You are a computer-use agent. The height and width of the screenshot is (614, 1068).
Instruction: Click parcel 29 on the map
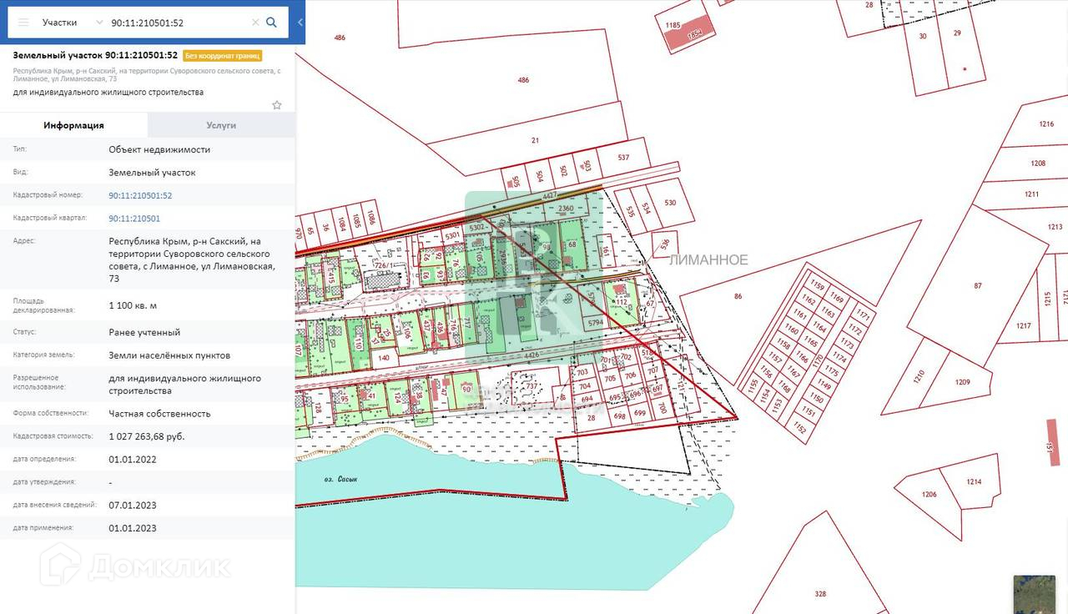(957, 33)
